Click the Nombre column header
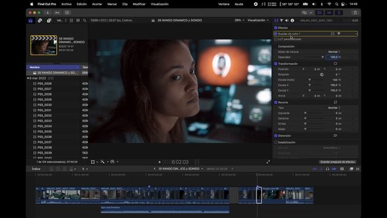 coord(53,67)
